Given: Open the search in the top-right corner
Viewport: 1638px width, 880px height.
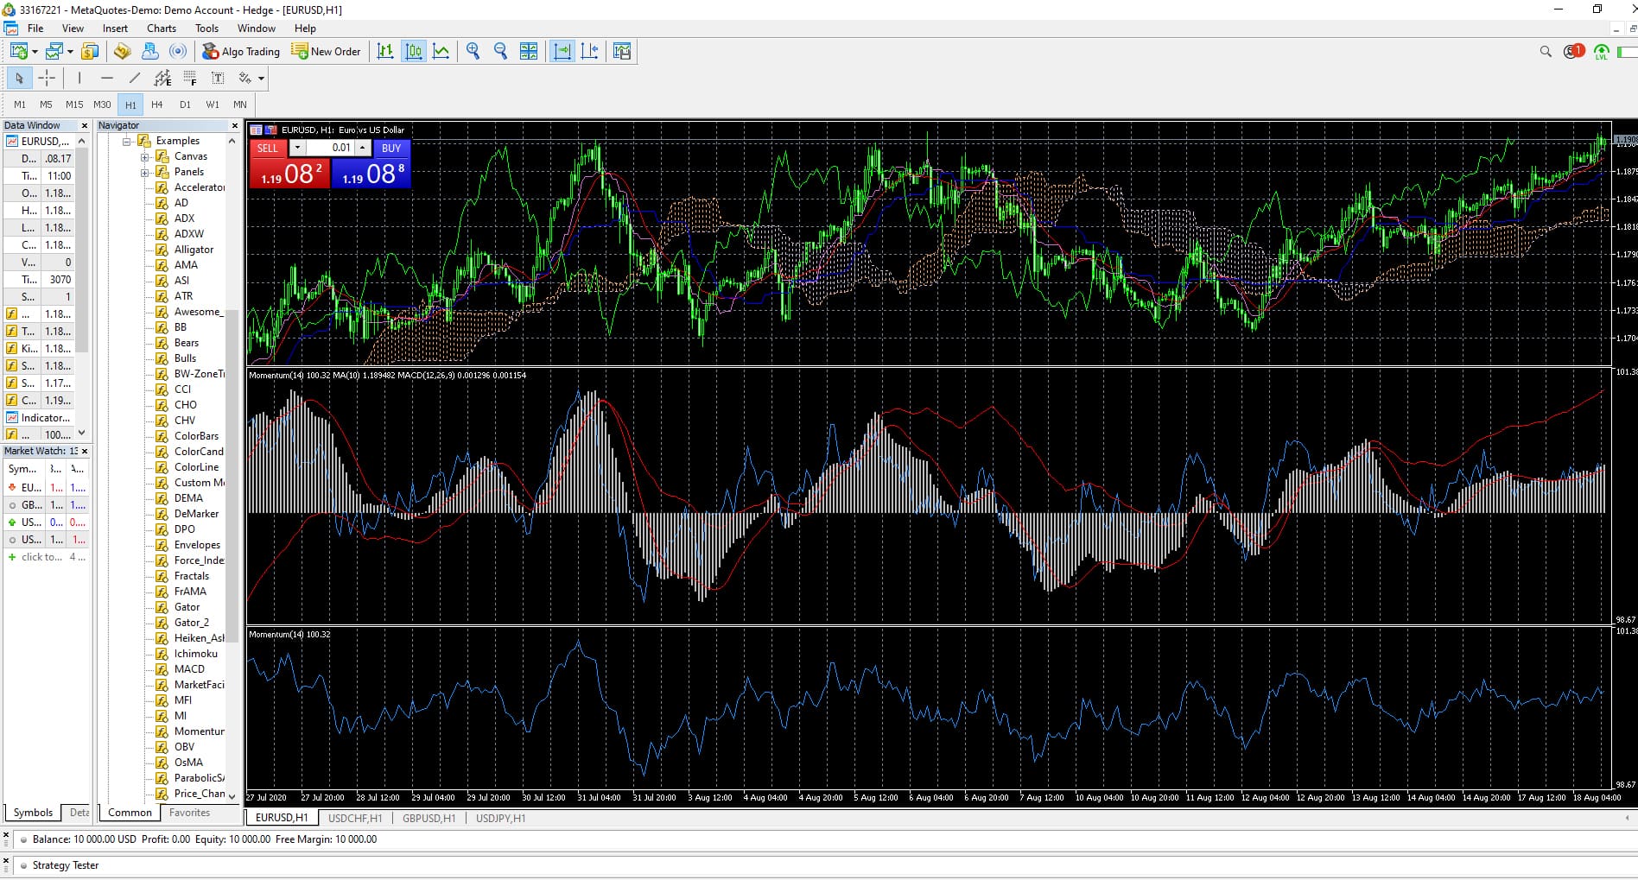Looking at the screenshot, I should point(1546,52).
